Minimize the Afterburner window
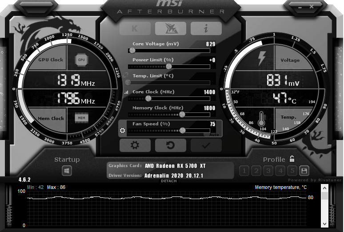 coord(300,8)
